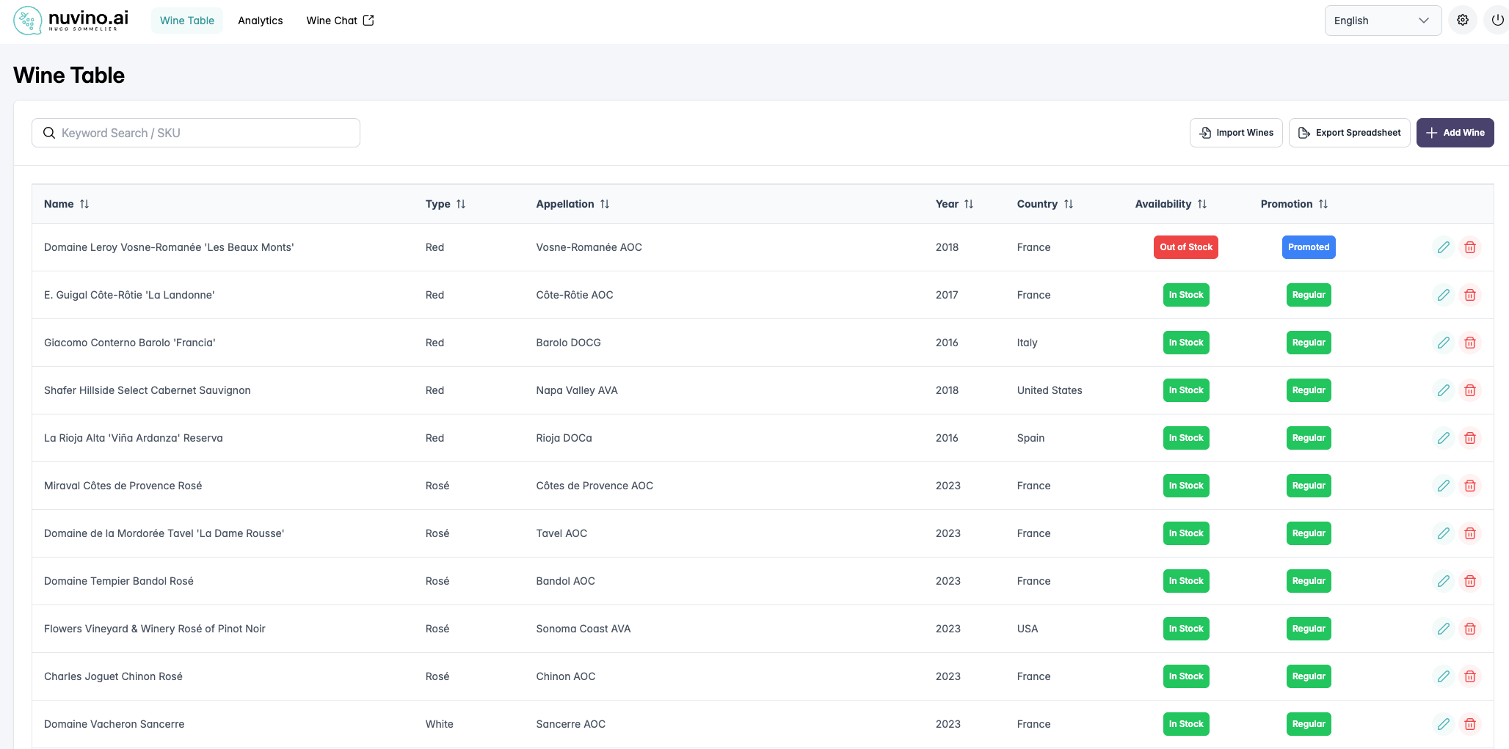1509x749 pixels.
Task: Edit Shafer Hillside Select Cabernet Sauvignon
Action: click(1443, 390)
